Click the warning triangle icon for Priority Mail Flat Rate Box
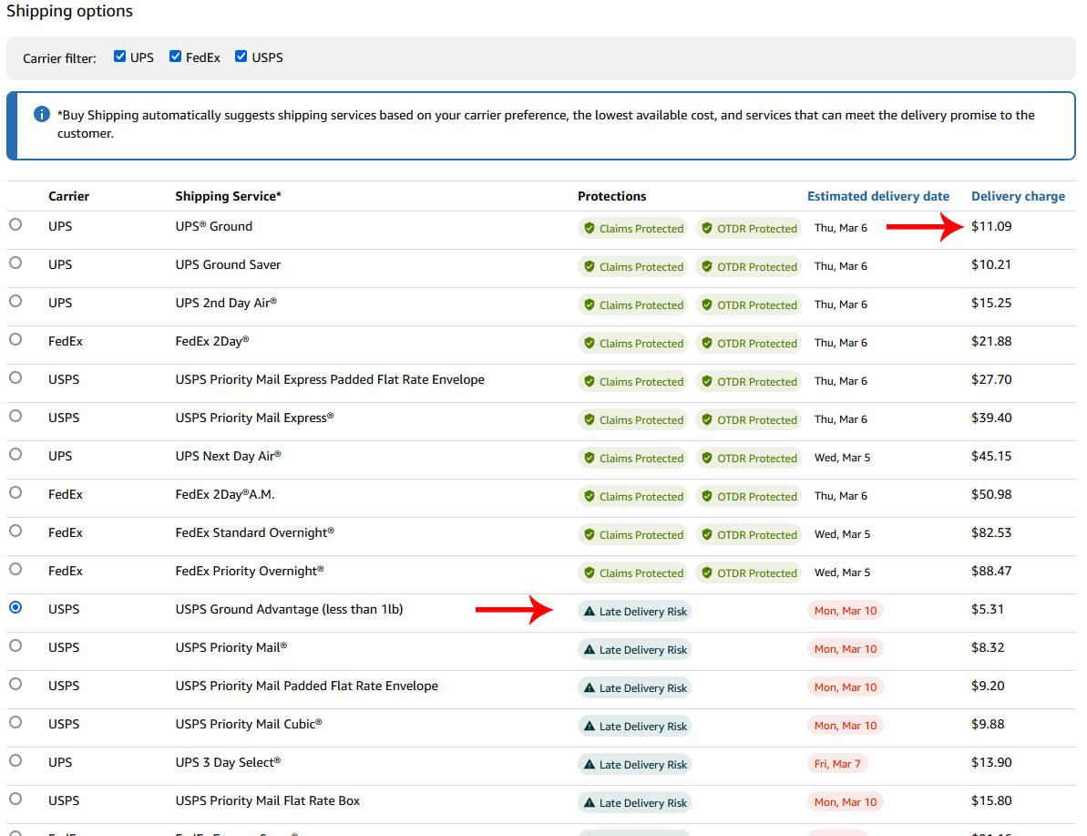 coord(590,802)
